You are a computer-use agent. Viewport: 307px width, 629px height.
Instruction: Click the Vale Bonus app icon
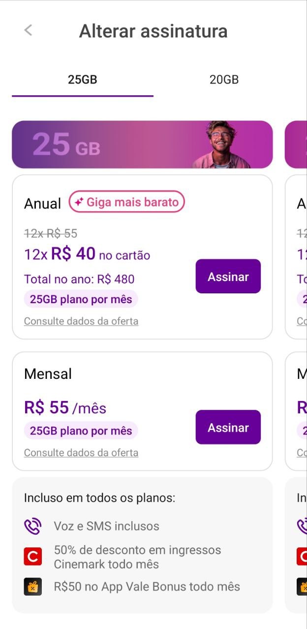[x=33, y=587]
